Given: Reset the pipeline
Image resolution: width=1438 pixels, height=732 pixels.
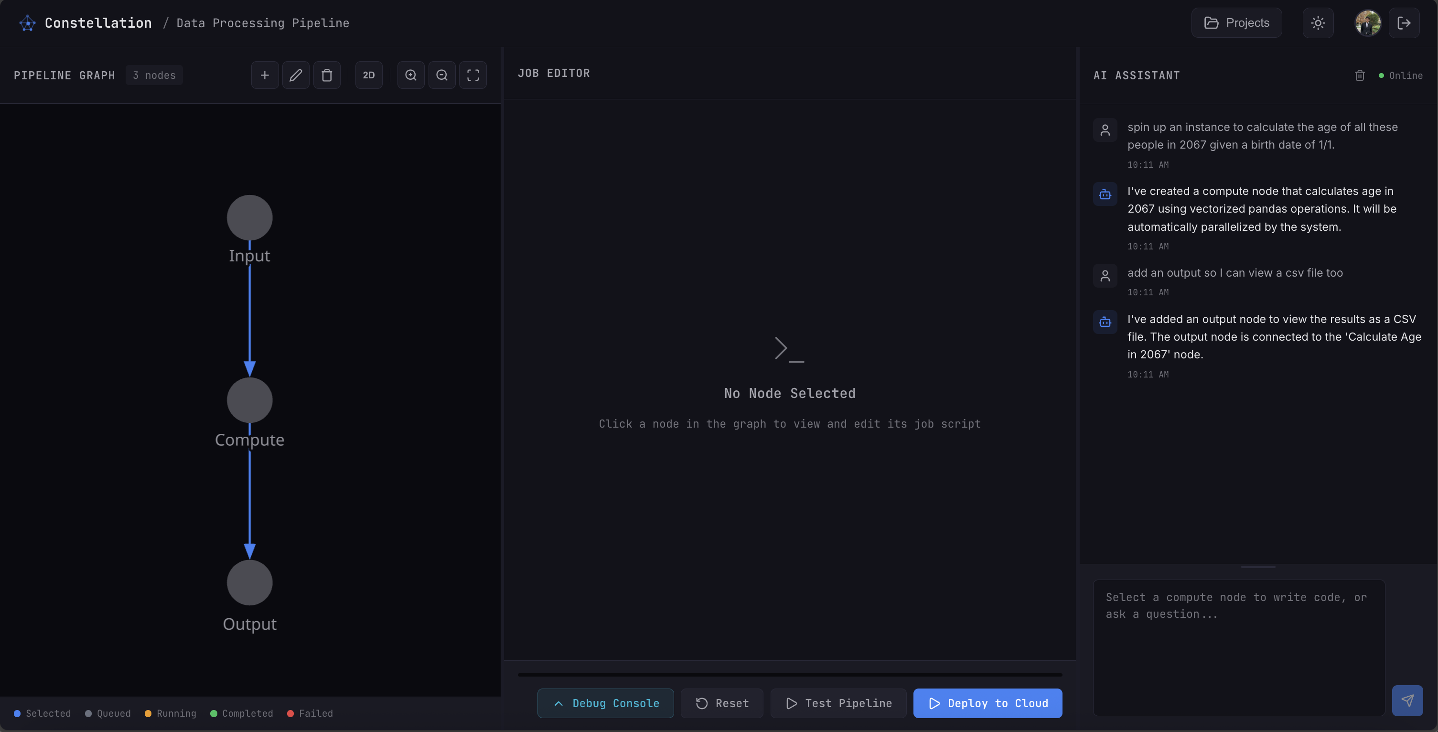Looking at the screenshot, I should click(722, 703).
